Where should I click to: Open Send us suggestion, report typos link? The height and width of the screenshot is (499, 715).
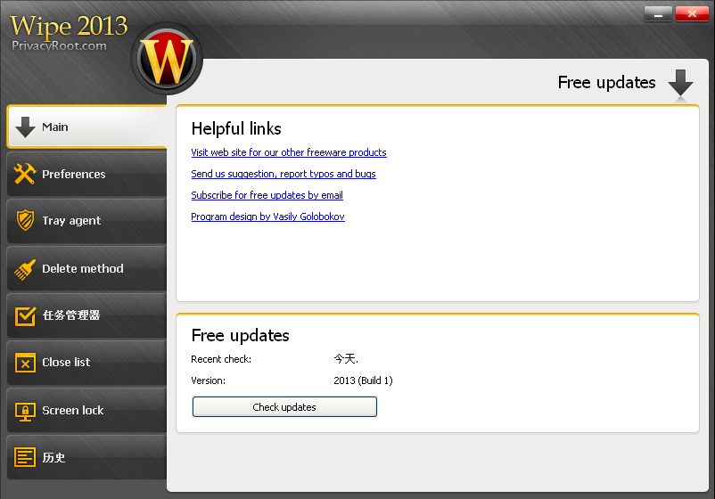[x=284, y=174]
